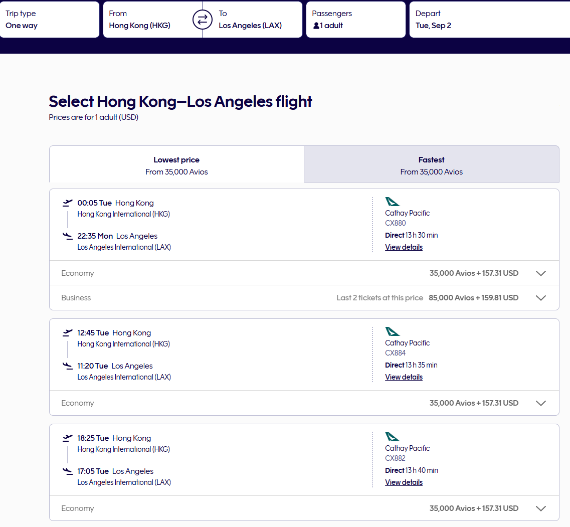Screen dimensions: 570x527
Task: Click the Cathay Pacific logo for CX882
Action: 392,436
